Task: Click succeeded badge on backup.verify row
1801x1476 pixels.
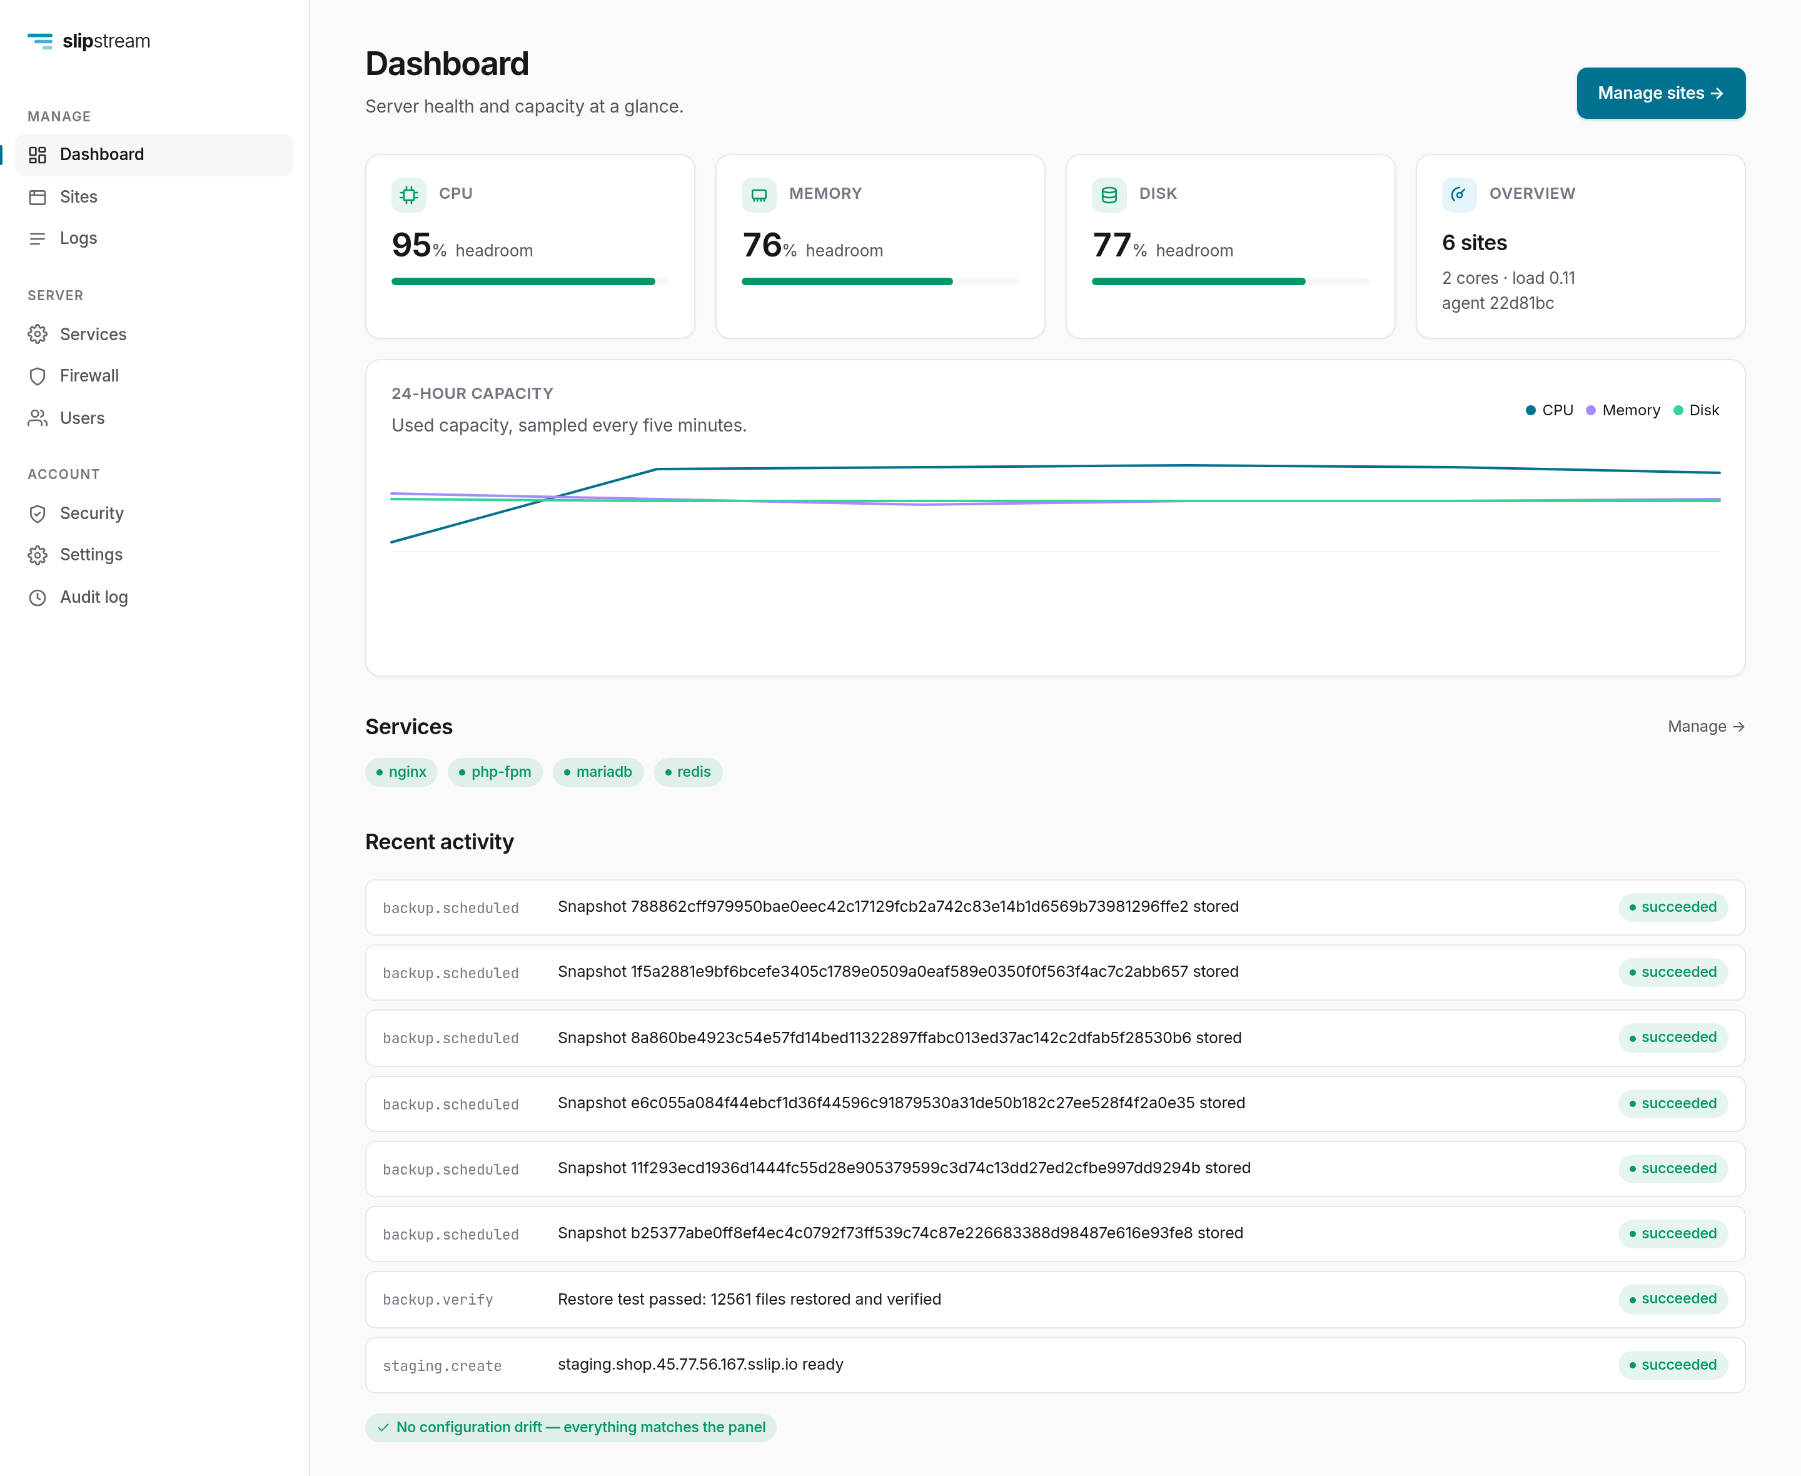Action: (1673, 1299)
